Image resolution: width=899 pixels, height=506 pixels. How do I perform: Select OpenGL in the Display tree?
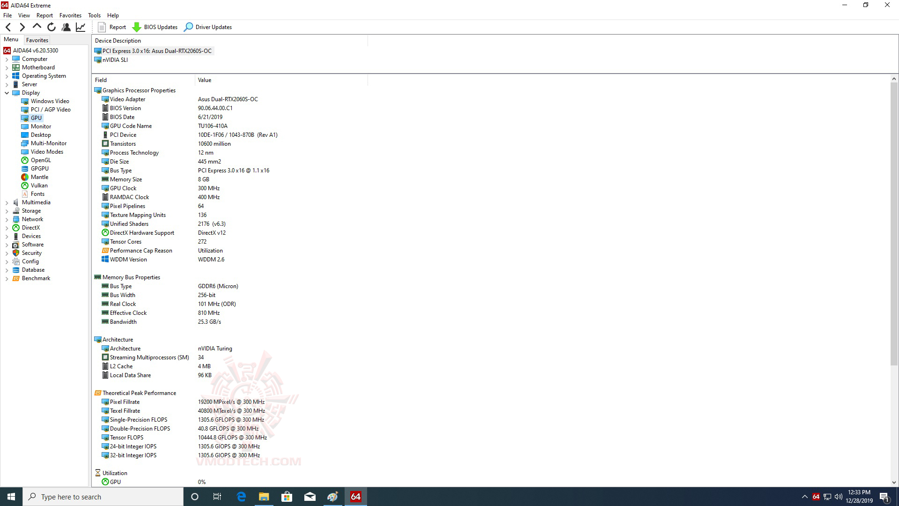click(x=41, y=160)
